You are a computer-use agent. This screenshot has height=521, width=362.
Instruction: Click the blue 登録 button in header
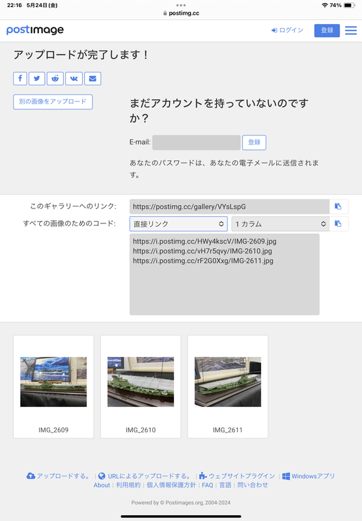(x=327, y=31)
